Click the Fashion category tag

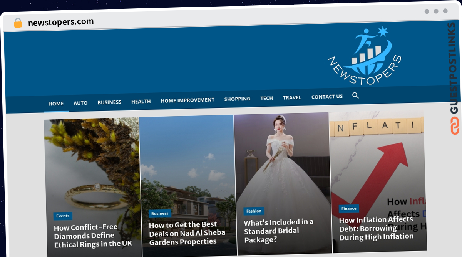[x=254, y=211]
